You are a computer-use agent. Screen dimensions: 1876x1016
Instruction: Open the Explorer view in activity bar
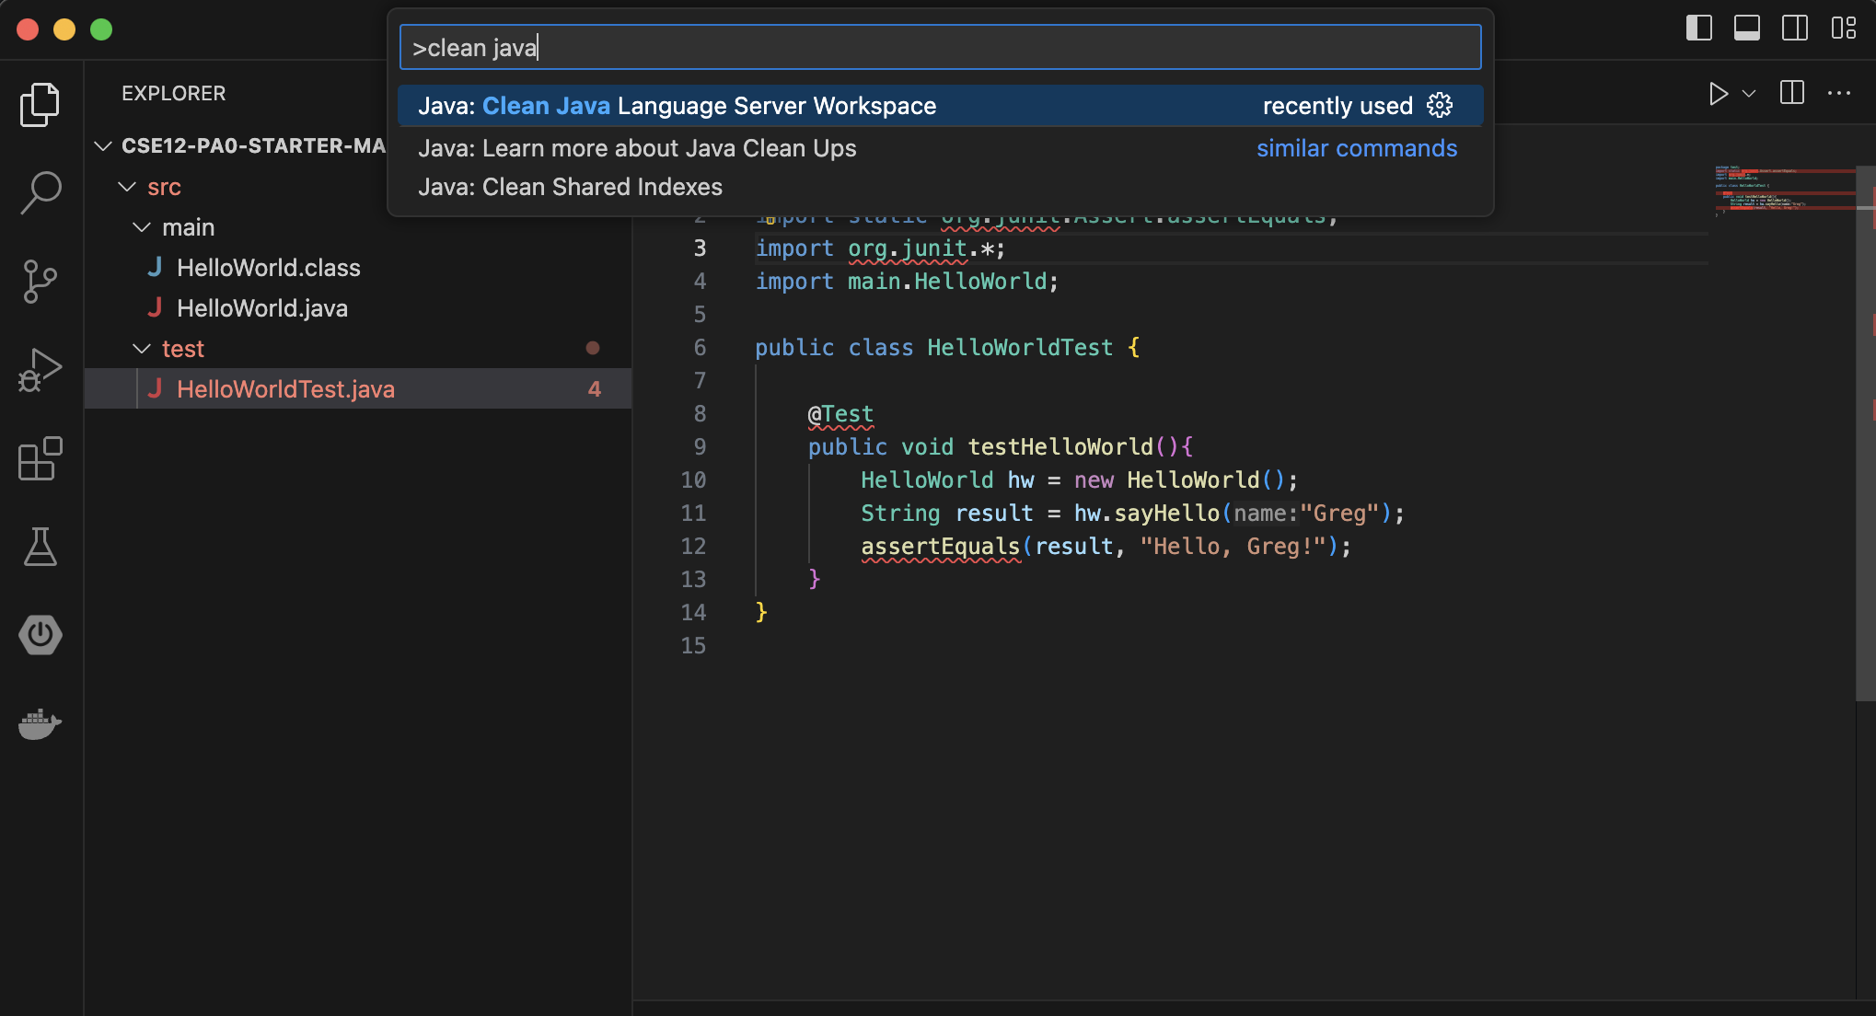(x=40, y=104)
